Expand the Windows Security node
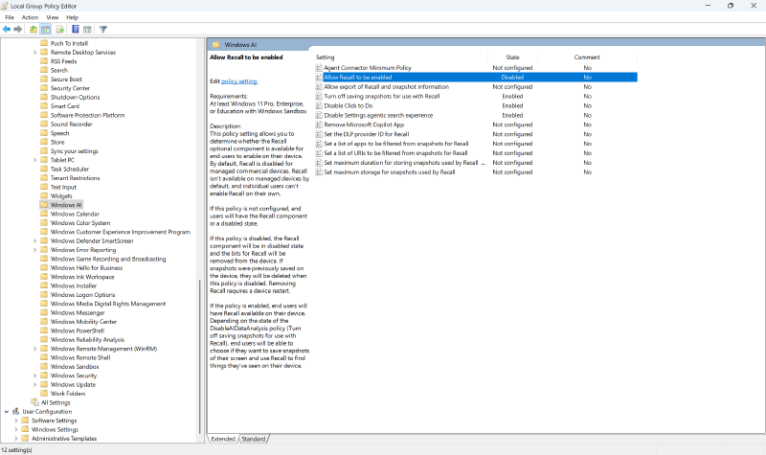The image size is (766, 455). [x=34, y=375]
